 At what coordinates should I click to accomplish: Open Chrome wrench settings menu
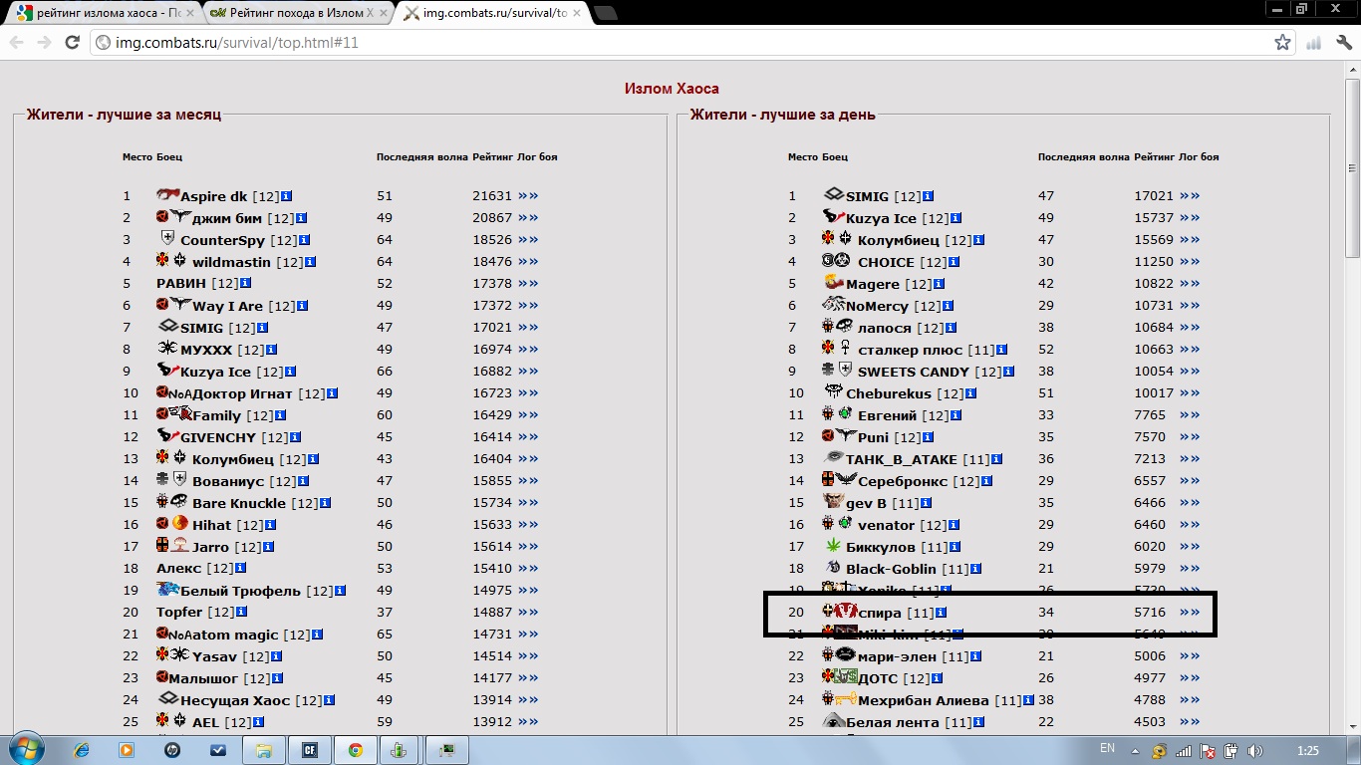1343,43
